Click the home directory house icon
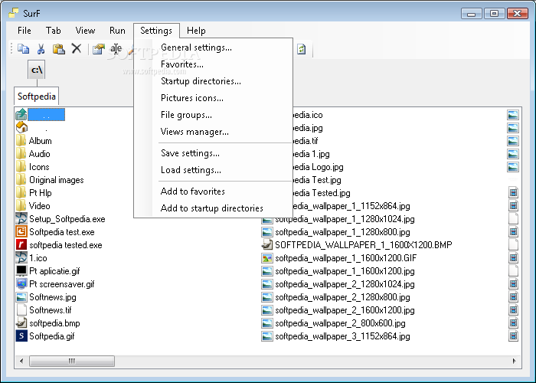 [21, 127]
